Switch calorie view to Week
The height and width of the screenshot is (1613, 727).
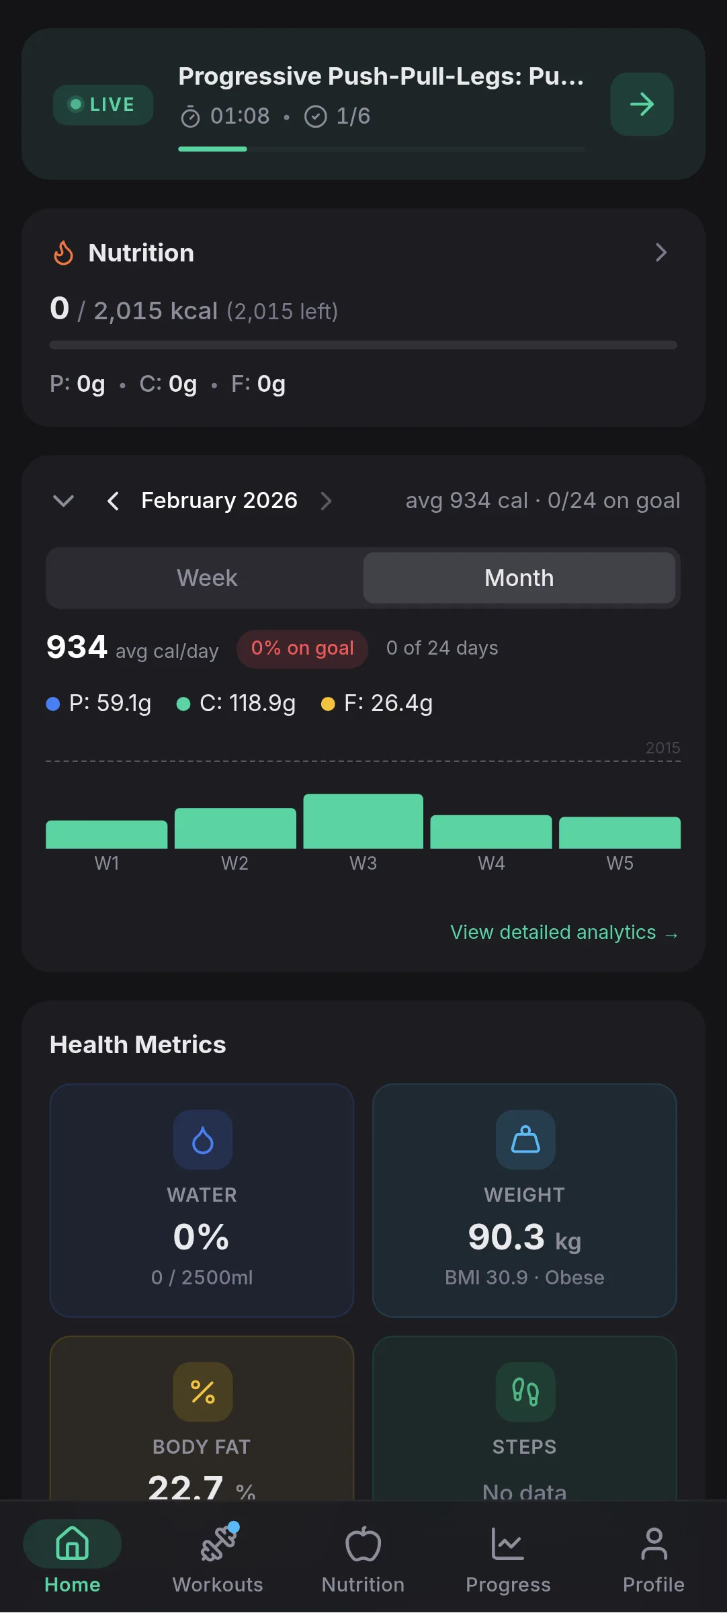click(x=207, y=578)
